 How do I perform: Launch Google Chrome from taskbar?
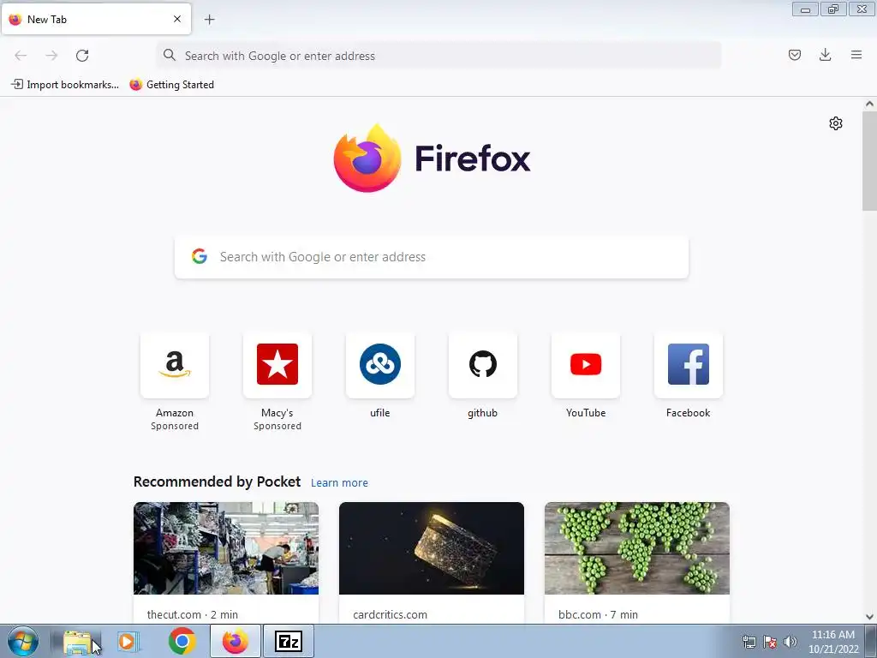click(x=182, y=641)
